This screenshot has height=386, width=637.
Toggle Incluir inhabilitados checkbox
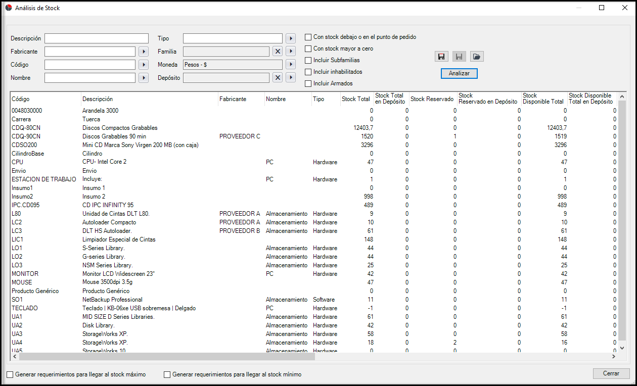pos(308,72)
